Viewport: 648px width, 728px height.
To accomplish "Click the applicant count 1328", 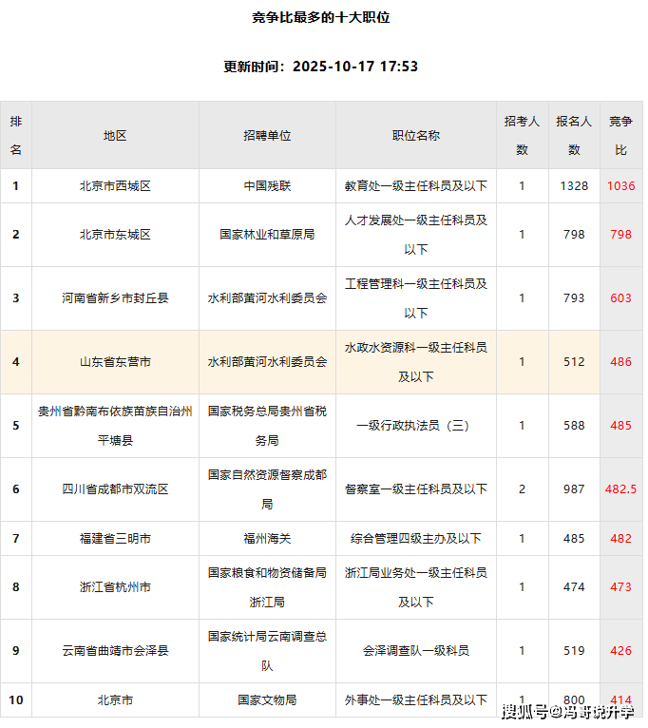I will pyautogui.click(x=574, y=186).
